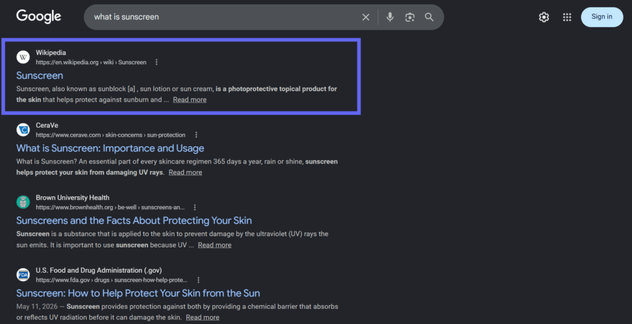Open Sunscreens and the Facts About Protecting link
The width and height of the screenshot is (632, 324).
(x=134, y=220)
